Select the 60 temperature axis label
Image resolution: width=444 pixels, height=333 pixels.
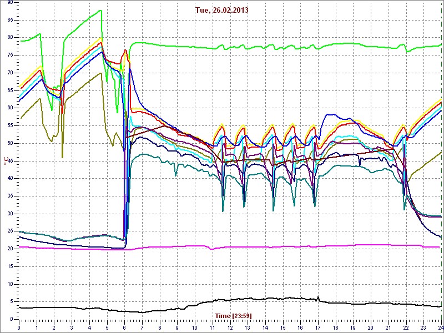coord(10,108)
